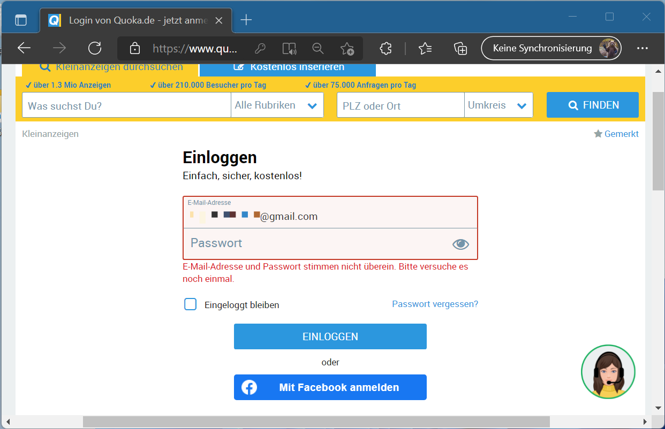Screen dimensions: 665x429
Task: Click the horizontal scrollbar thumb
Action: coord(316,422)
